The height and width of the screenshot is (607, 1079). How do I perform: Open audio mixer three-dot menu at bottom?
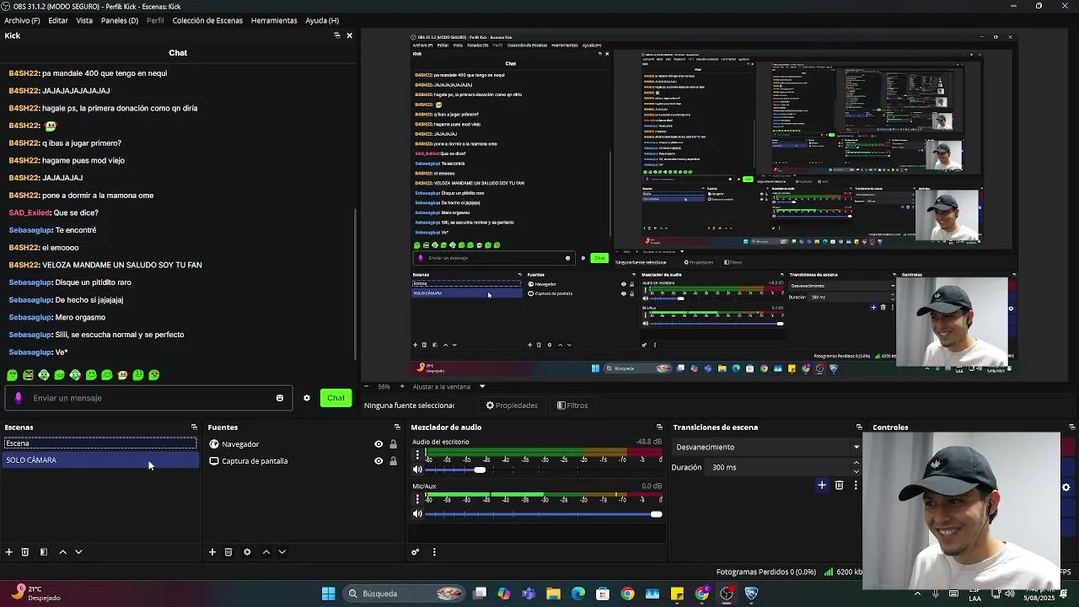[x=434, y=552]
